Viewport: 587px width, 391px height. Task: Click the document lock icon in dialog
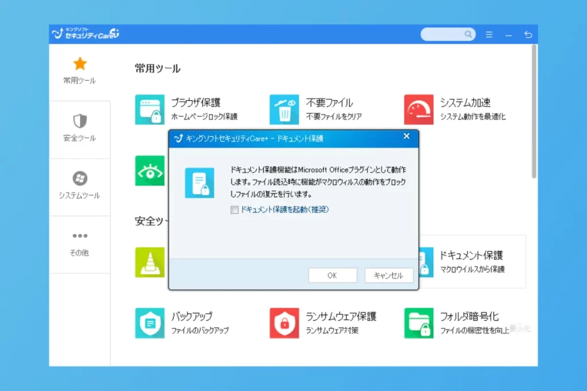click(x=199, y=183)
